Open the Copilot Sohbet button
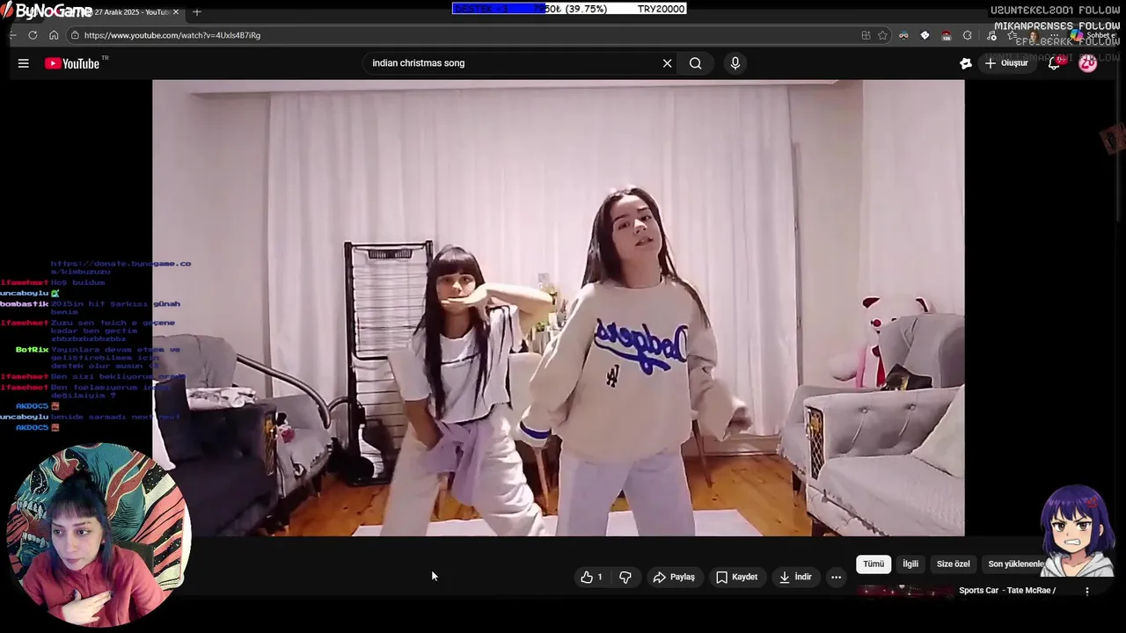 [1094, 35]
